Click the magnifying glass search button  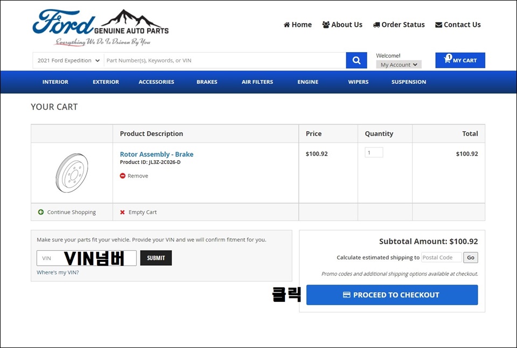[x=356, y=60]
